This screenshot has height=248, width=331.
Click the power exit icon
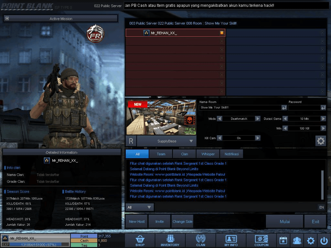(x=324, y=241)
